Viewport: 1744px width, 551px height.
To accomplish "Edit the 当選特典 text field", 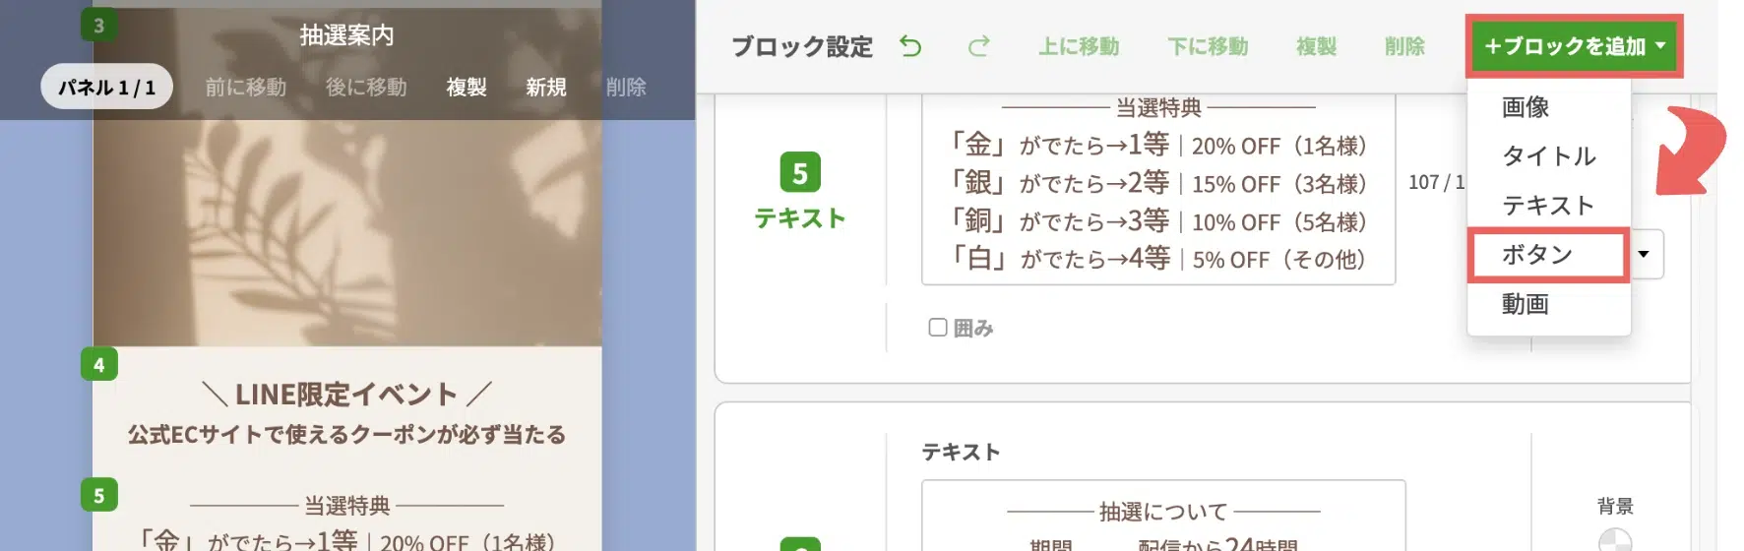I will [x=1158, y=189].
